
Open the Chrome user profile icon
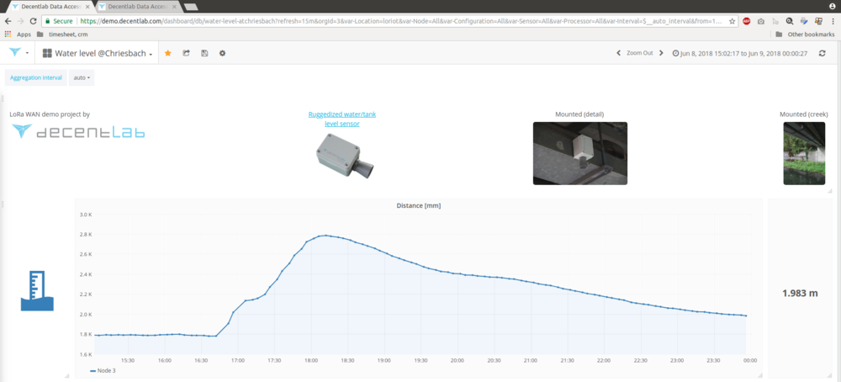pos(832,6)
